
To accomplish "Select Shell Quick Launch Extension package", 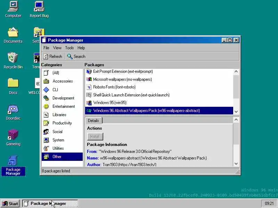I will pyautogui.click(x=159, y=95).
